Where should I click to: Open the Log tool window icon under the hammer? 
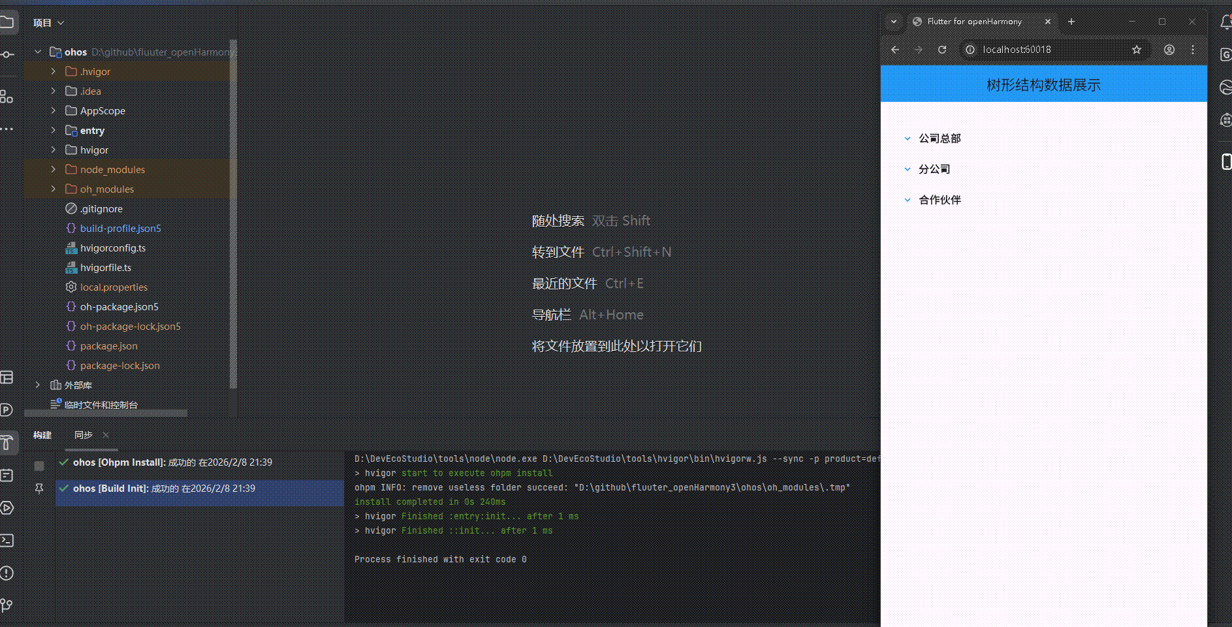click(7, 475)
